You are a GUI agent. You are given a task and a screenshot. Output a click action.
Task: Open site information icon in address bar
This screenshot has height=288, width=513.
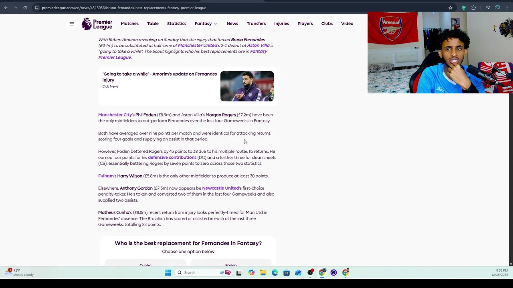(x=36, y=8)
